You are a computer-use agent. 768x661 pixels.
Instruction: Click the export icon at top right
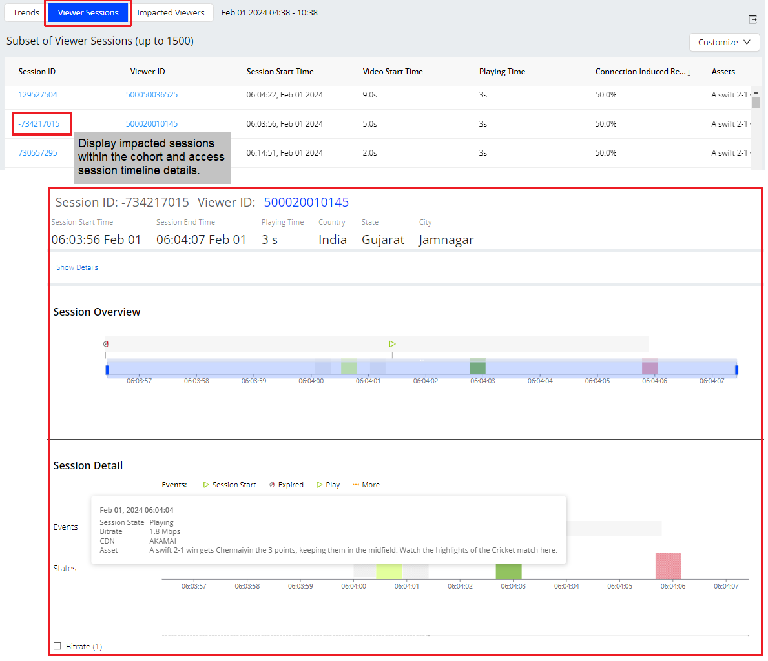pyautogui.click(x=752, y=19)
